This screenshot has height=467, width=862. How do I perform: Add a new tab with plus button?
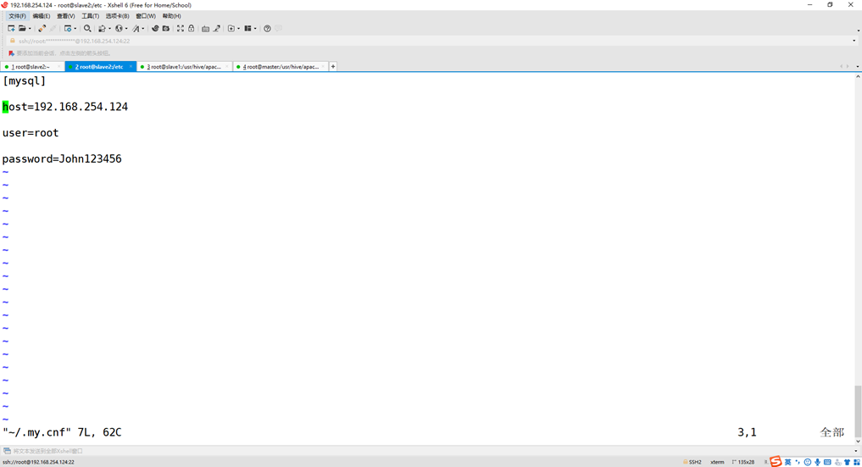[333, 66]
